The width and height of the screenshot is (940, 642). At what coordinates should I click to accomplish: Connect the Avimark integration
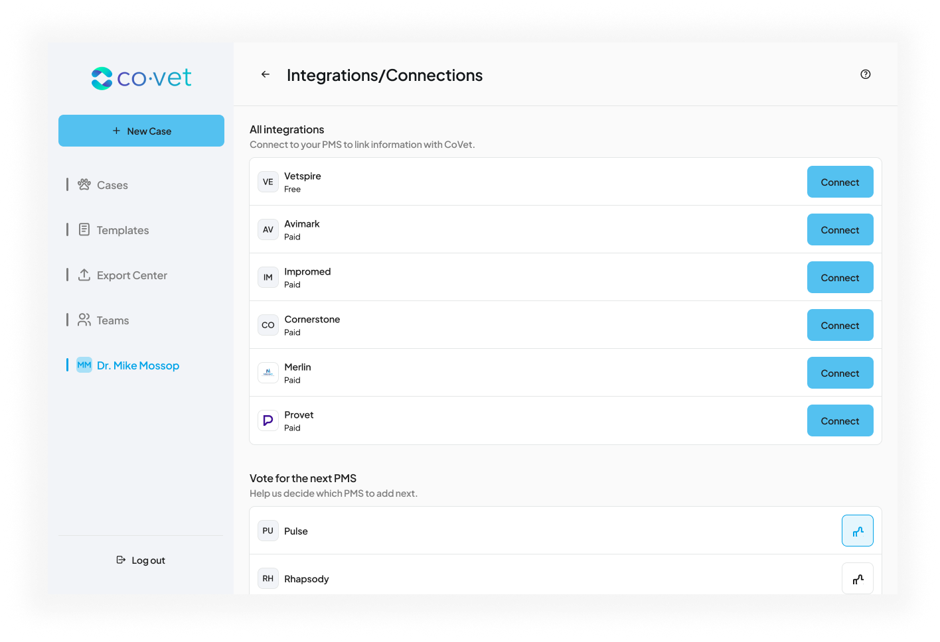pos(840,229)
